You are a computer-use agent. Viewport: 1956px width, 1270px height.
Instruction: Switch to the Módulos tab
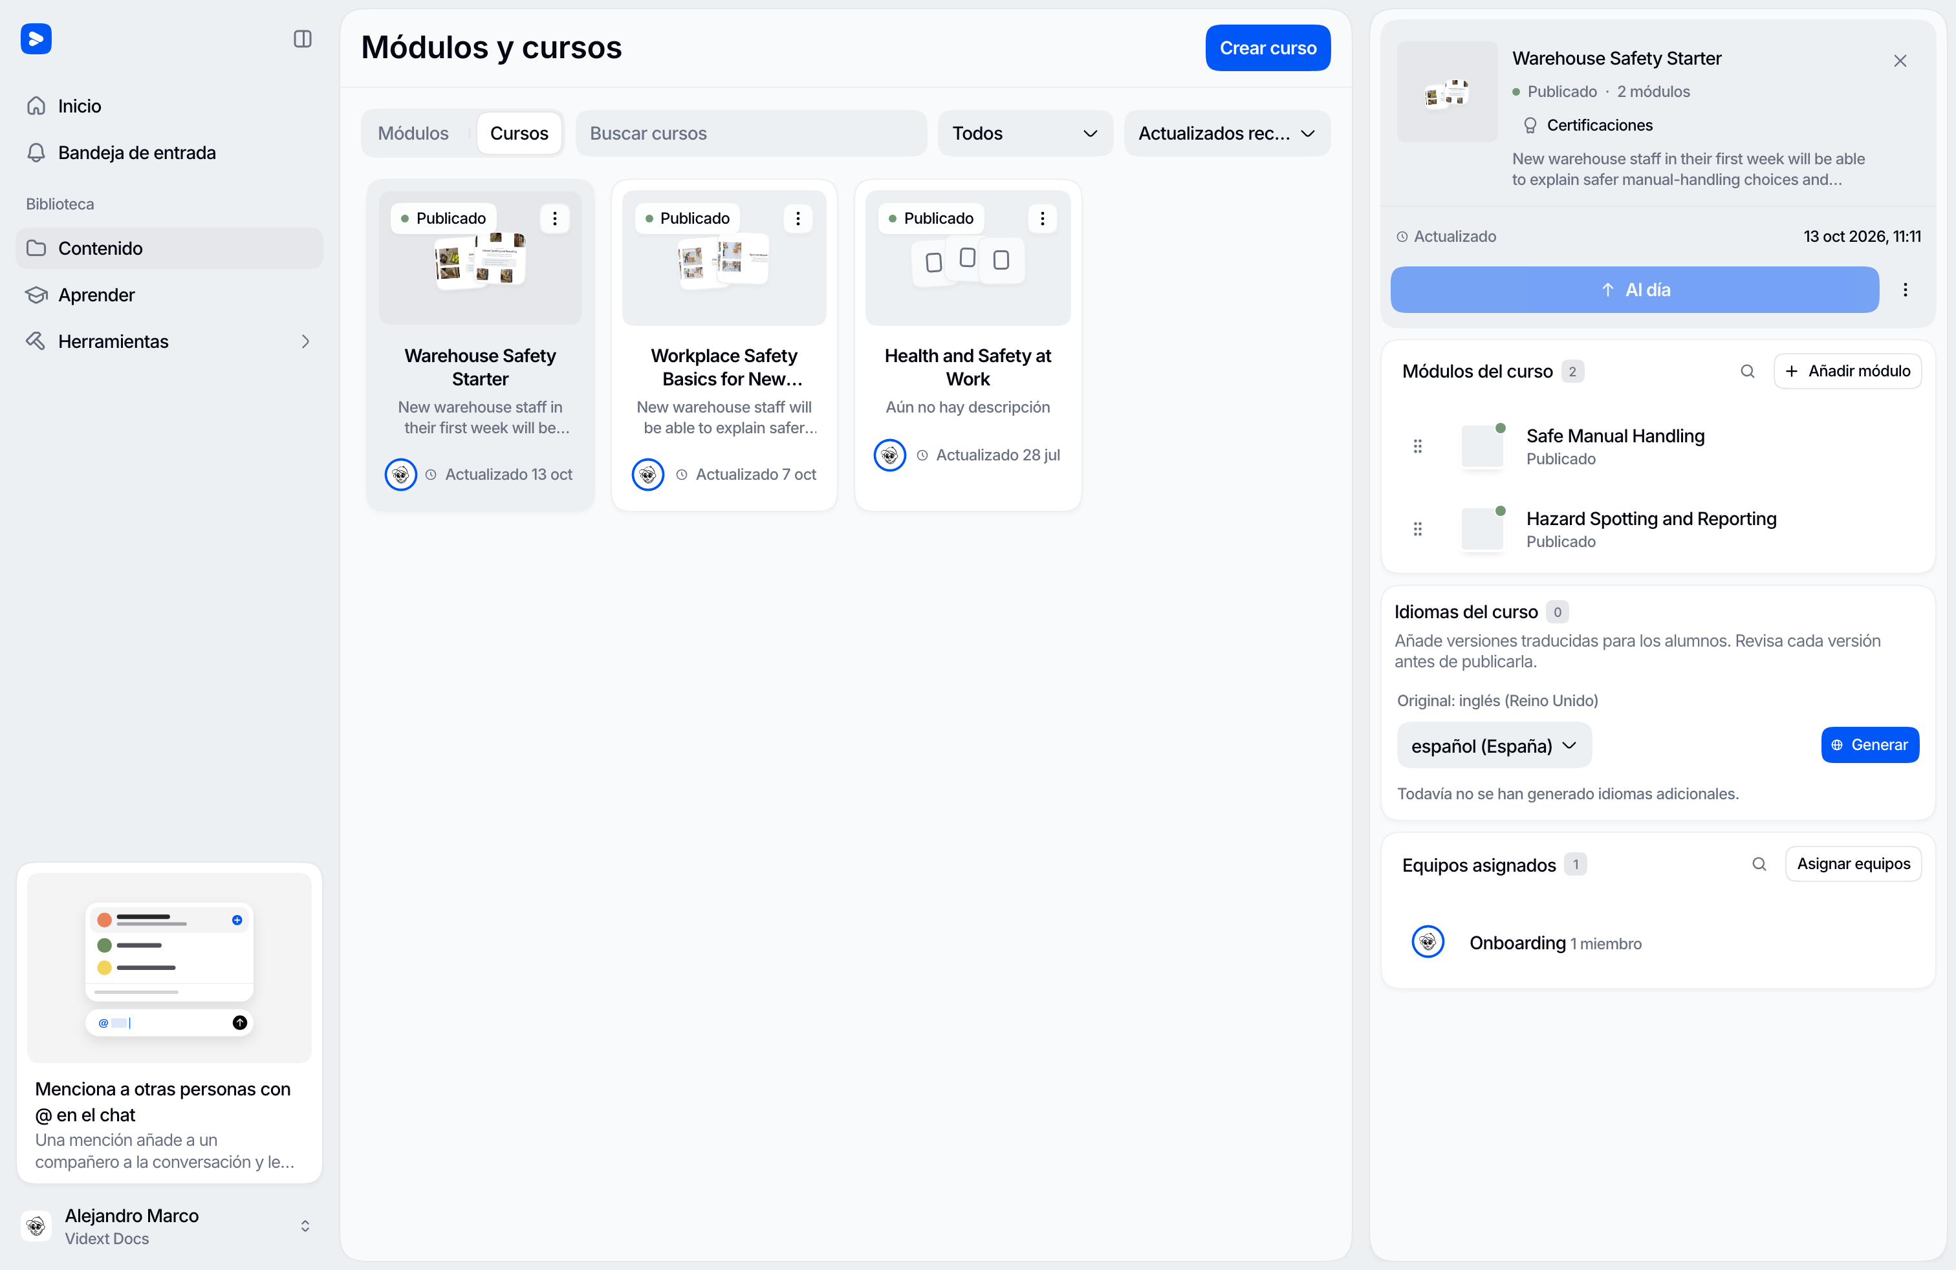[413, 133]
